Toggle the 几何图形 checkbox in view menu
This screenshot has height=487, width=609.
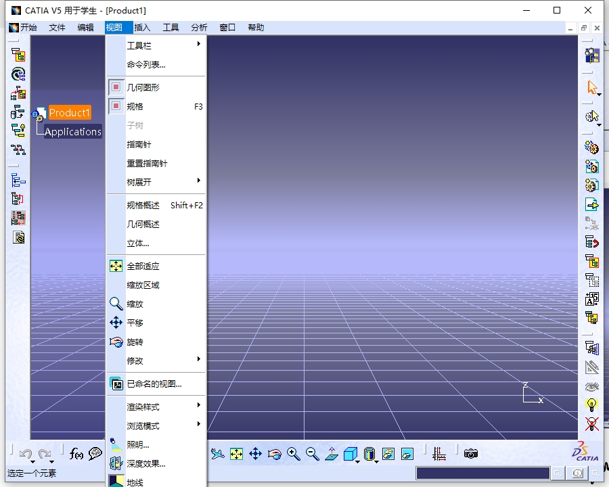point(116,87)
